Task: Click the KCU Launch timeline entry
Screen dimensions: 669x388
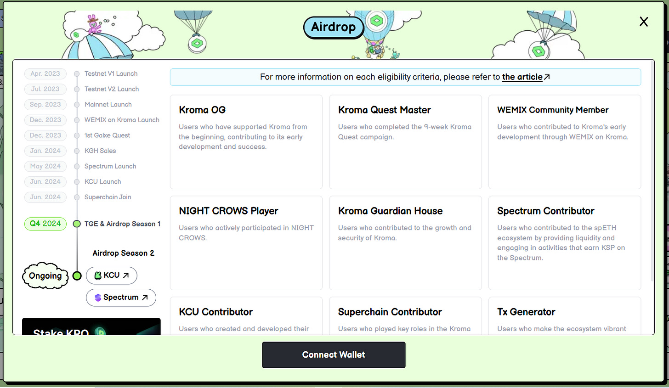Action: pyautogui.click(x=102, y=182)
